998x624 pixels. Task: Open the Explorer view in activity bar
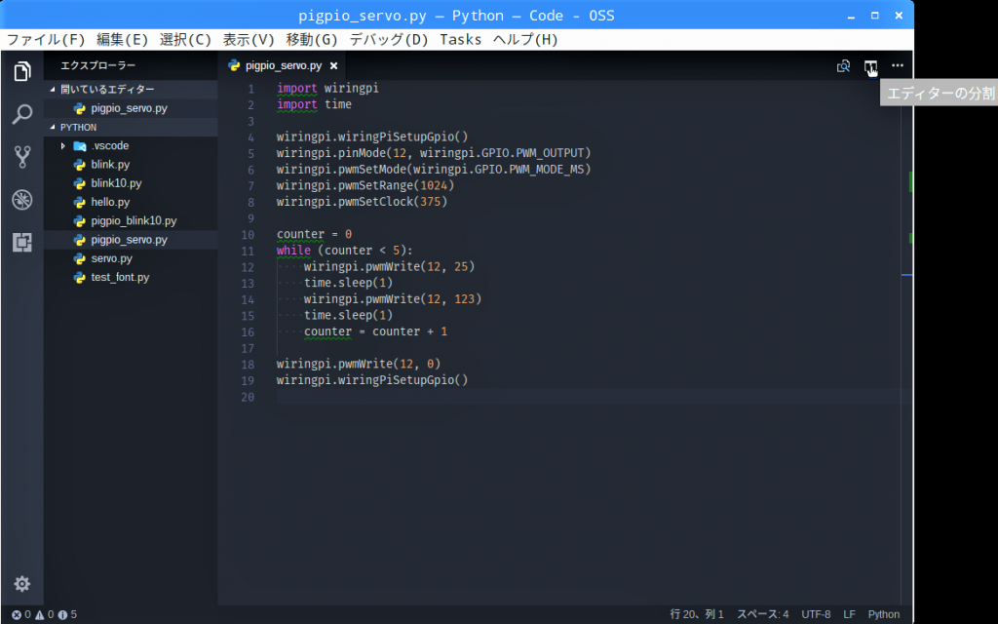pos(21,71)
